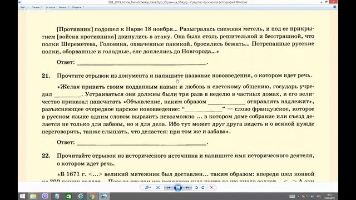Open the Запись dropdown menu
Viewport: 356px width, 200px height.
click(64, 7)
